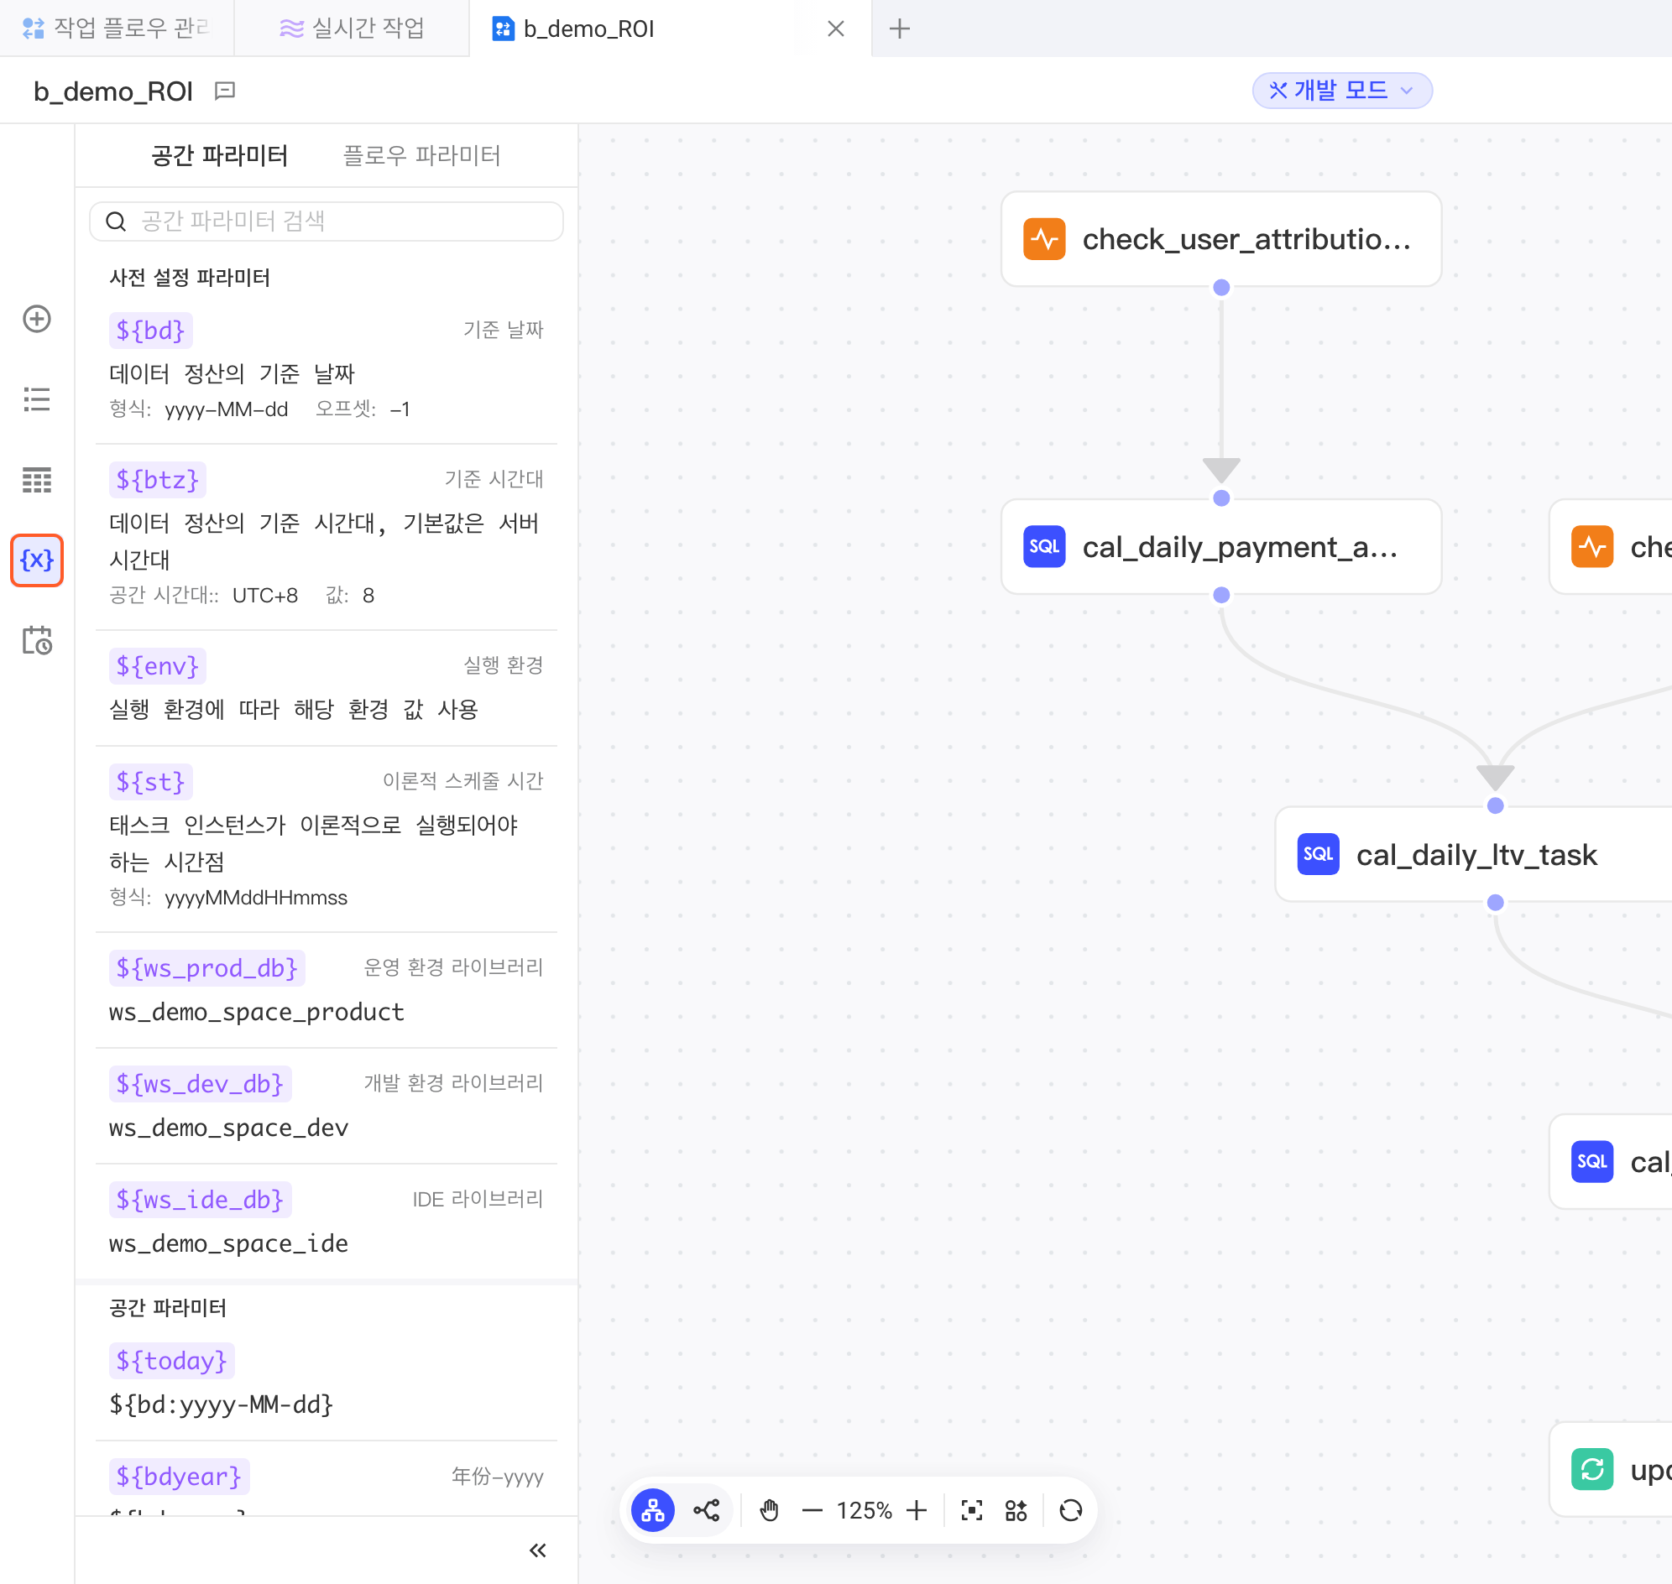The height and width of the screenshot is (1584, 1672).
Task: Select the hierarchy layout icon in canvas toolbar
Action: pyautogui.click(x=653, y=1510)
